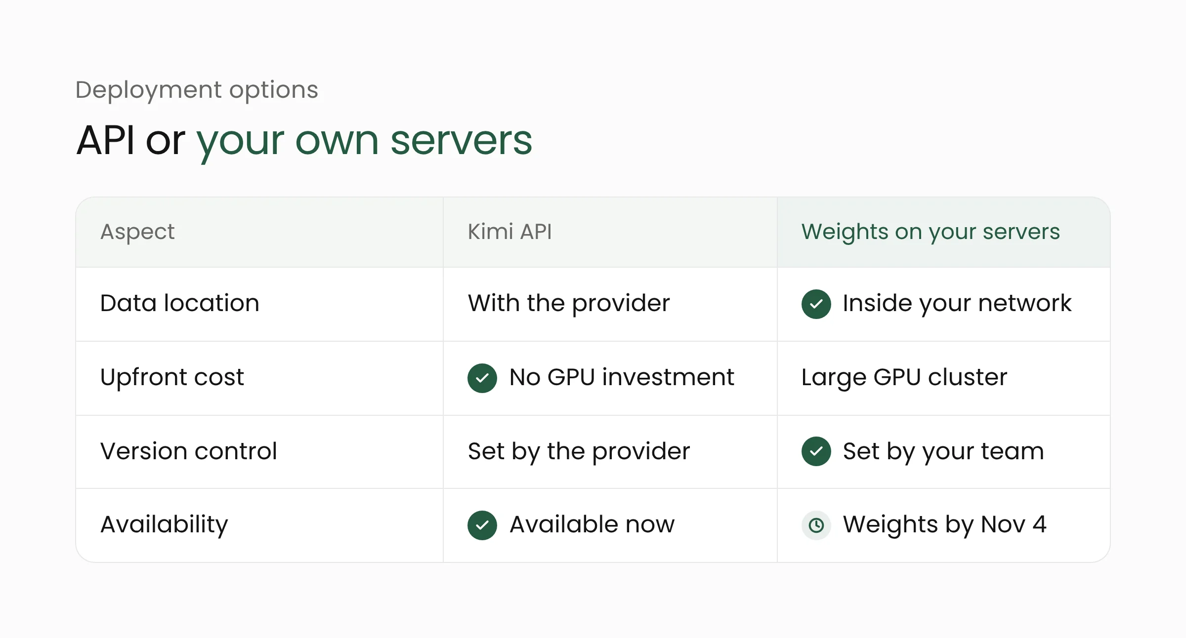Click the Upfront cost row label
The image size is (1186, 638).
pos(172,378)
